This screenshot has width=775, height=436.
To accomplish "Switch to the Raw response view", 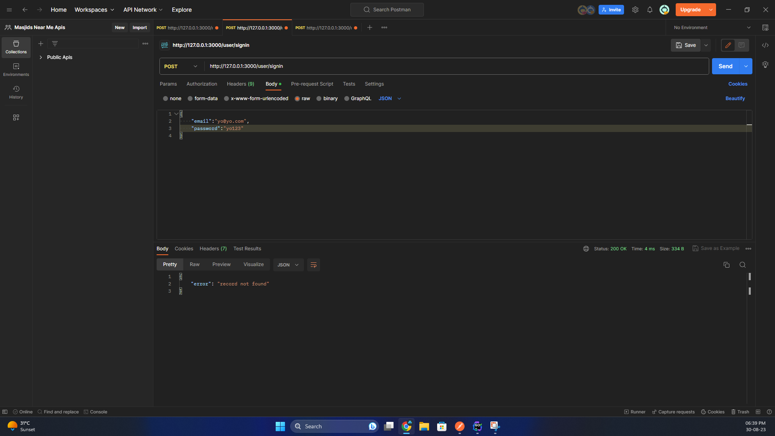I will 194,264.
